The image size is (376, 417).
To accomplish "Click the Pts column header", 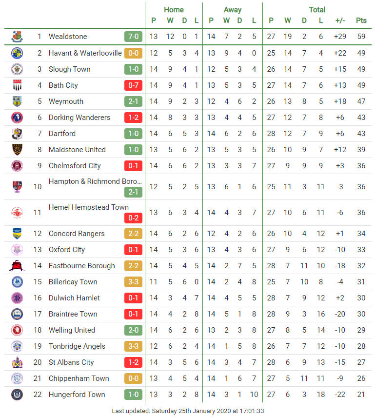I will point(361,20).
